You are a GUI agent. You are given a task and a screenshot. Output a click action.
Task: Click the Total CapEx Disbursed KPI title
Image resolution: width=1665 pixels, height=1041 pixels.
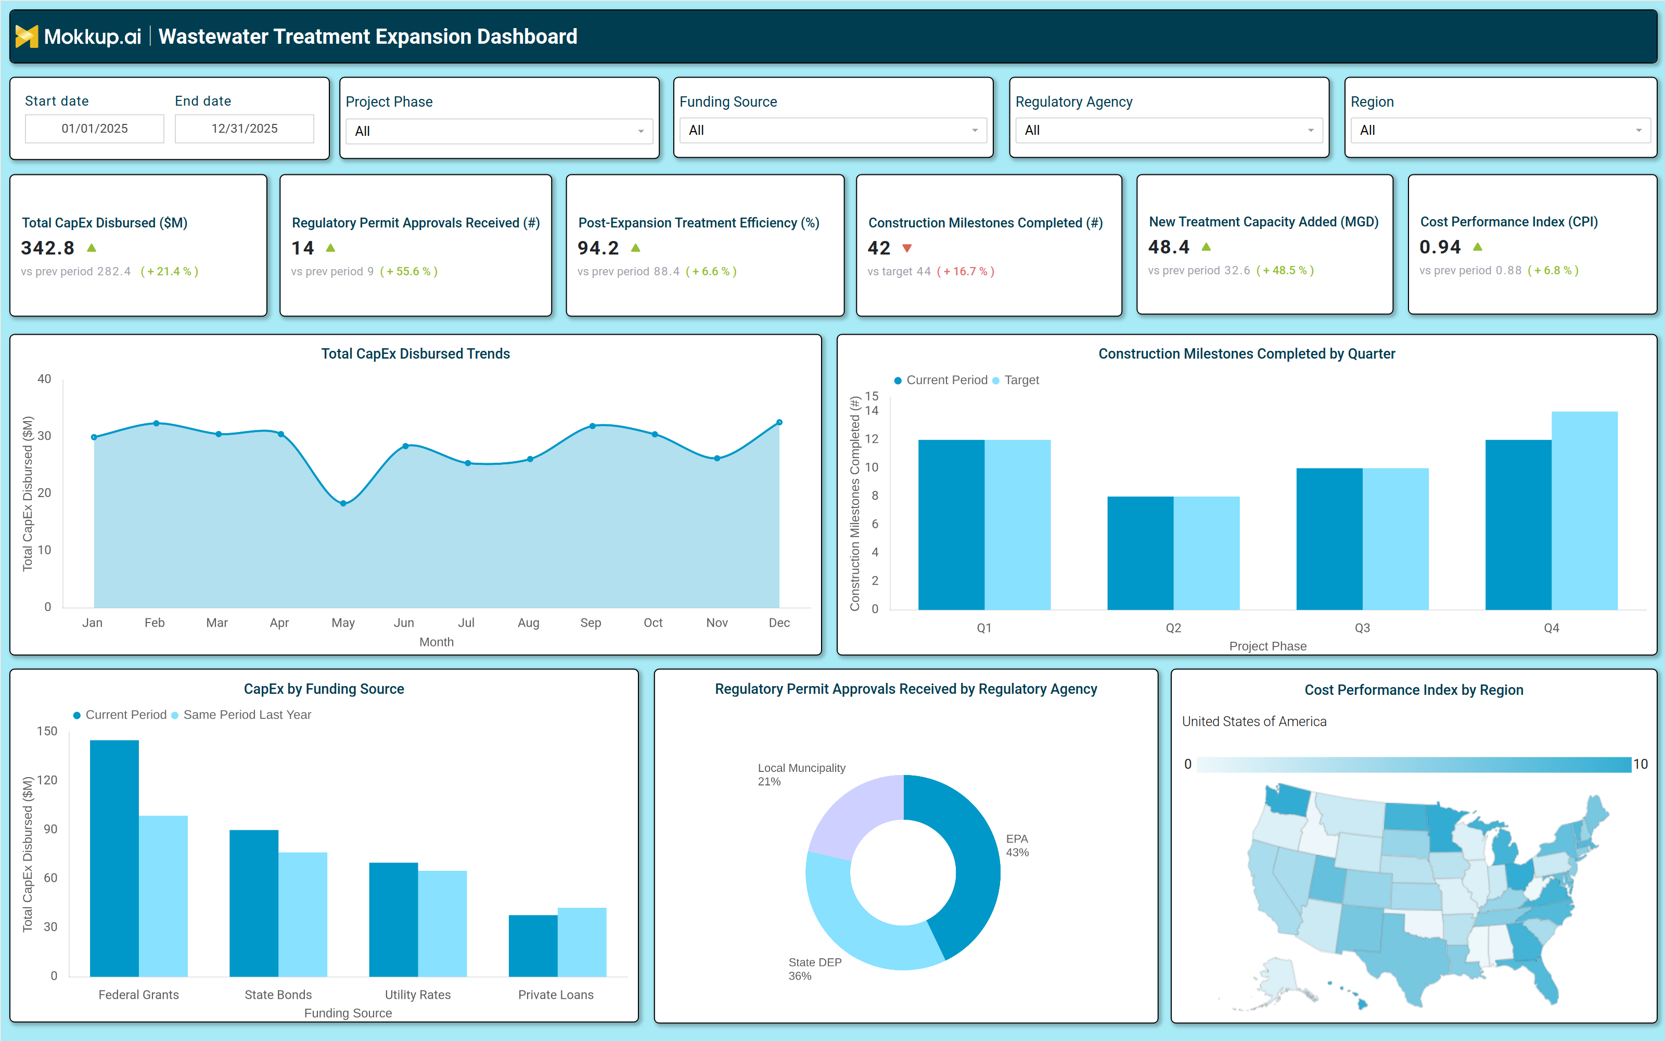coord(105,222)
